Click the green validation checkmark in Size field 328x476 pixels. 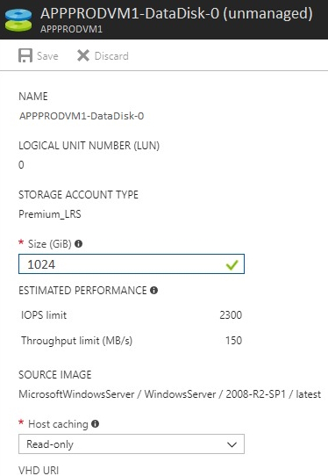point(232,265)
